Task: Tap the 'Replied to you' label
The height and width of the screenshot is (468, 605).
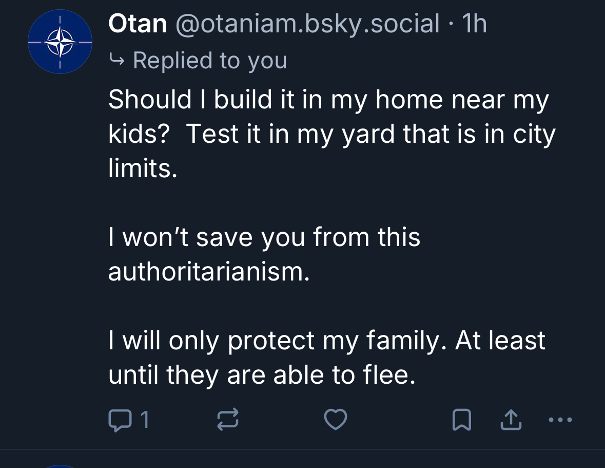Action: [209, 61]
